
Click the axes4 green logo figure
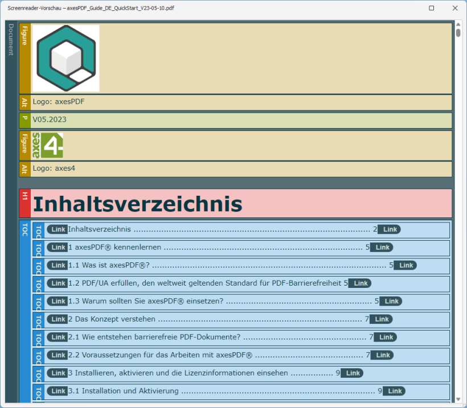point(48,145)
